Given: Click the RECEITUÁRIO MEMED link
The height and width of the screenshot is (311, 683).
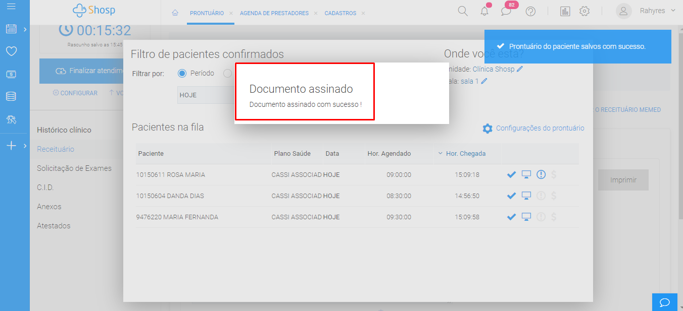Looking at the screenshot, I should [x=627, y=110].
